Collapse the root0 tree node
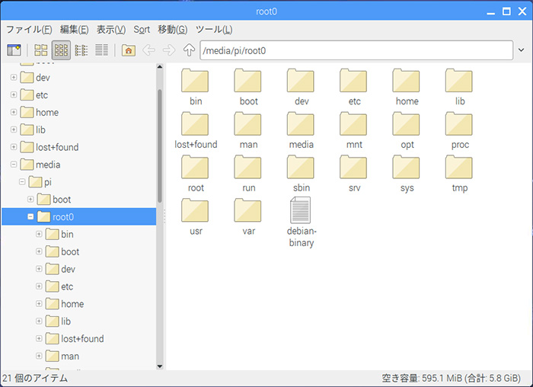533x387 pixels. (31, 217)
